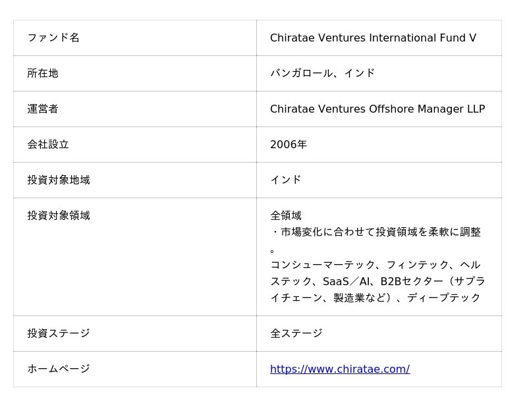Click the 会社設立 label cell

tap(48, 145)
